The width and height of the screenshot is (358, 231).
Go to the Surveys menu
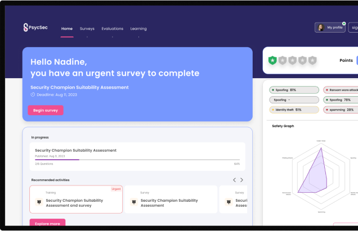pyautogui.click(x=87, y=29)
